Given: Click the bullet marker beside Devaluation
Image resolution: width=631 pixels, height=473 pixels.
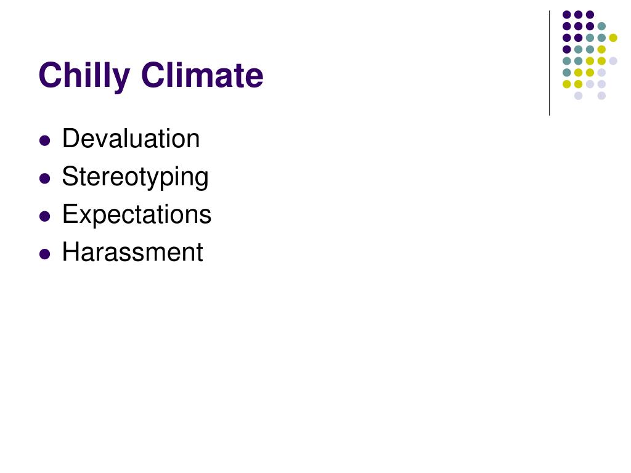Looking at the screenshot, I should click(x=44, y=140).
